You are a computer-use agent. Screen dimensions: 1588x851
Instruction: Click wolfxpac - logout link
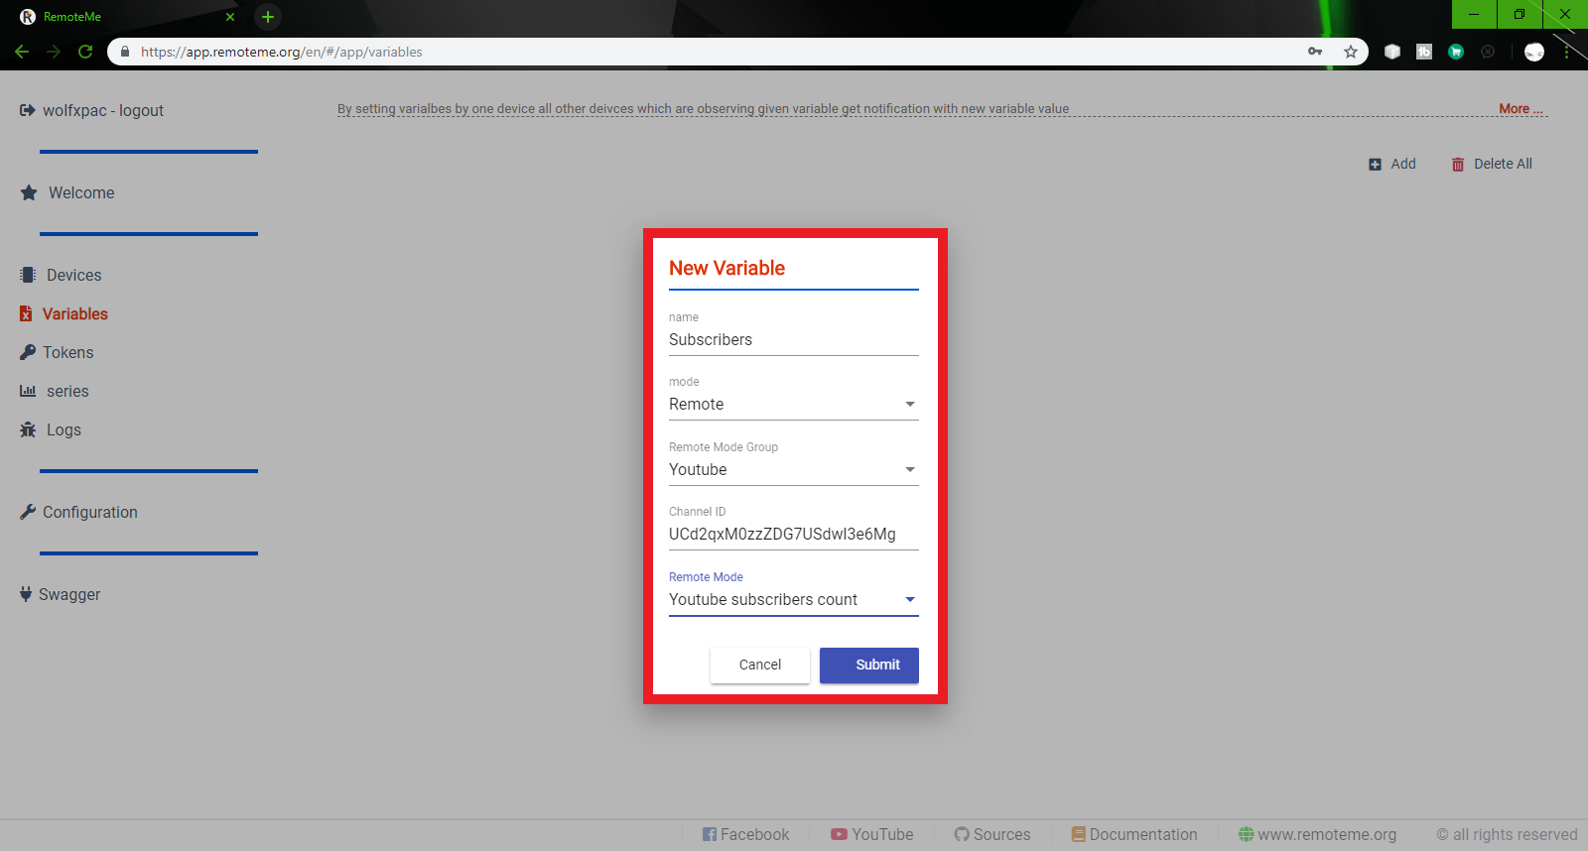coord(103,110)
